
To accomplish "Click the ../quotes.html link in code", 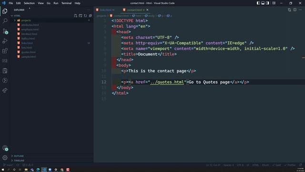I will [167, 82].
